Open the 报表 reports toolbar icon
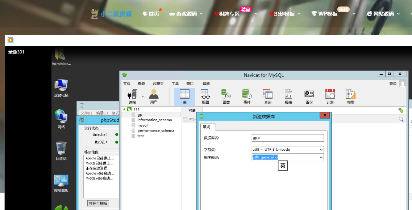This screenshot has height=210, width=412. point(288,97)
